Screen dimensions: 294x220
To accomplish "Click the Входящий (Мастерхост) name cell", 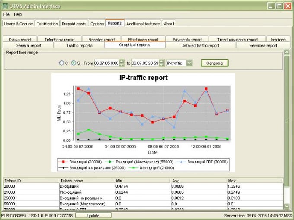I will (x=87, y=204).
